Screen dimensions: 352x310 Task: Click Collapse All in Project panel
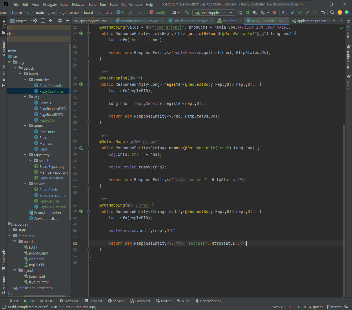tap(50, 21)
